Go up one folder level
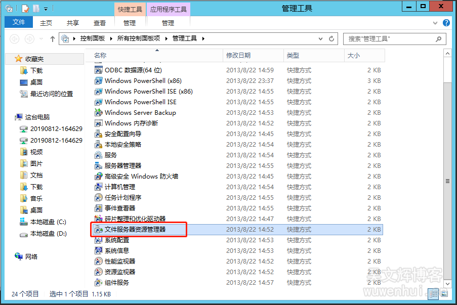The image size is (457, 305). pos(53,39)
